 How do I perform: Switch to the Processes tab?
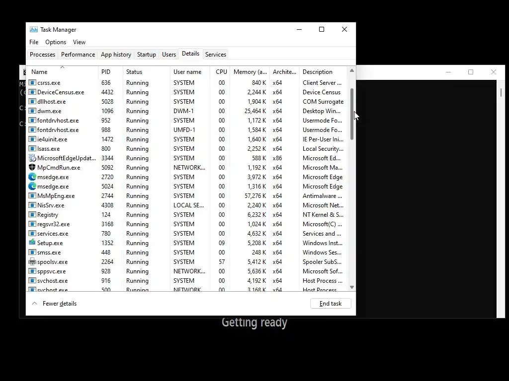point(43,55)
